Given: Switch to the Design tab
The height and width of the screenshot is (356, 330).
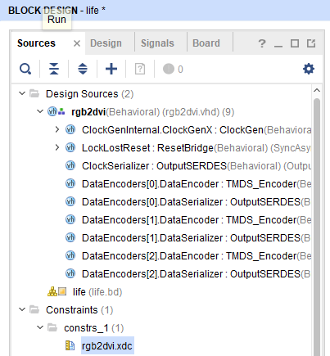Looking at the screenshot, I should (106, 43).
